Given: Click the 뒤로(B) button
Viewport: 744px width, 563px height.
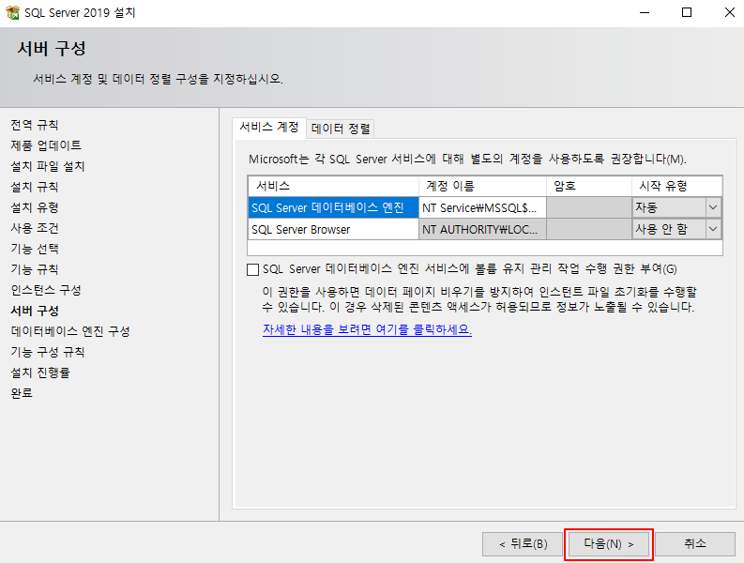Looking at the screenshot, I should click(523, 544).
